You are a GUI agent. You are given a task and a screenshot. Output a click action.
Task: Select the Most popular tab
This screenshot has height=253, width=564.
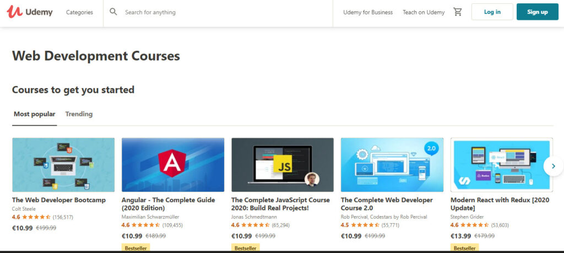pyautogui.click(x=35, y=114)
